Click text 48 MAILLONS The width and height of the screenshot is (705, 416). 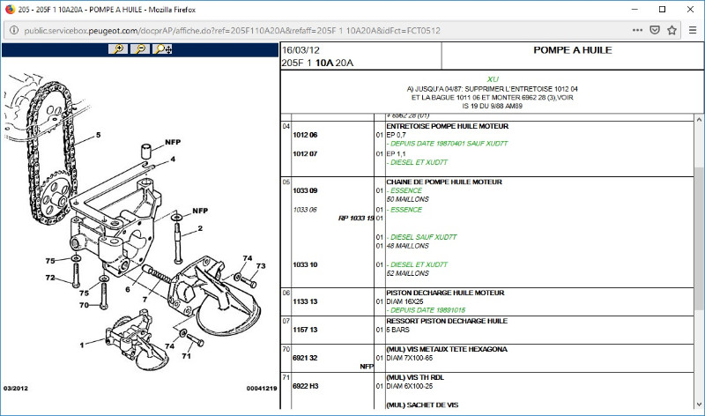[x=408, y=246]
